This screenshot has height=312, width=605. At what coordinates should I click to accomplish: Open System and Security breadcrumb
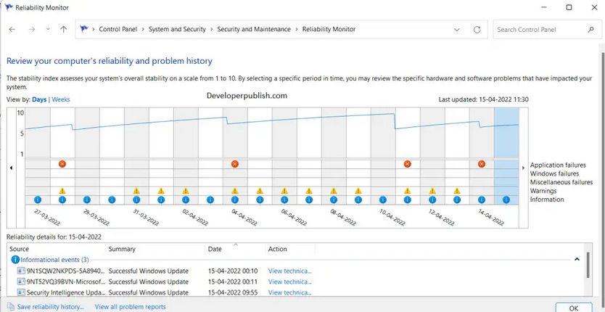177,29
